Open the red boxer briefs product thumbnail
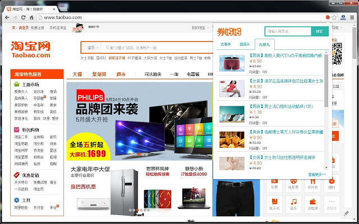 tap(232, 63)
